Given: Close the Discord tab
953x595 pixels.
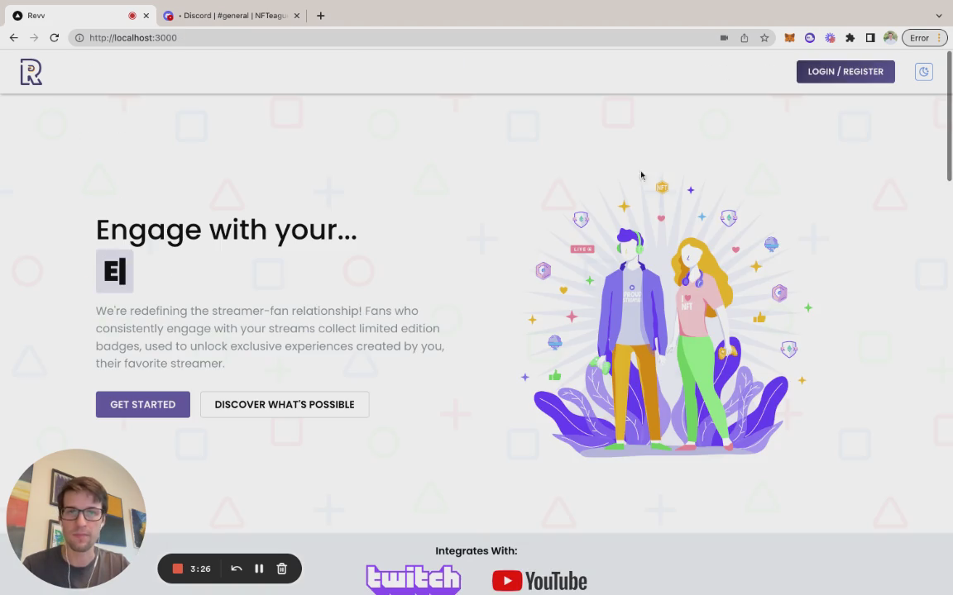Looking at the screenshot, I should 297,16.
